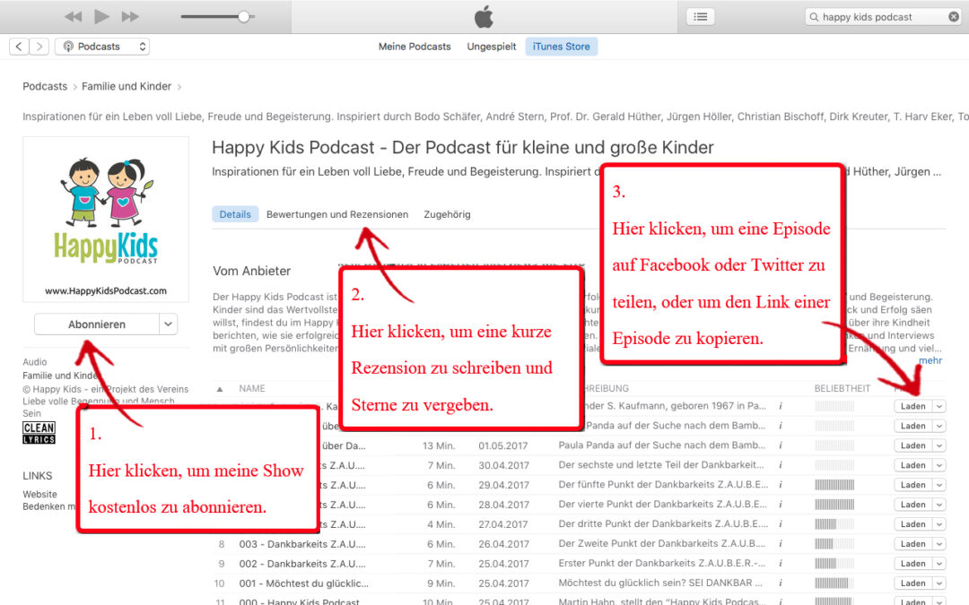Viewport: 969px width, 605px height.
Task: Open the arrow next to first Laden button
Action: (x=939, y=406)
